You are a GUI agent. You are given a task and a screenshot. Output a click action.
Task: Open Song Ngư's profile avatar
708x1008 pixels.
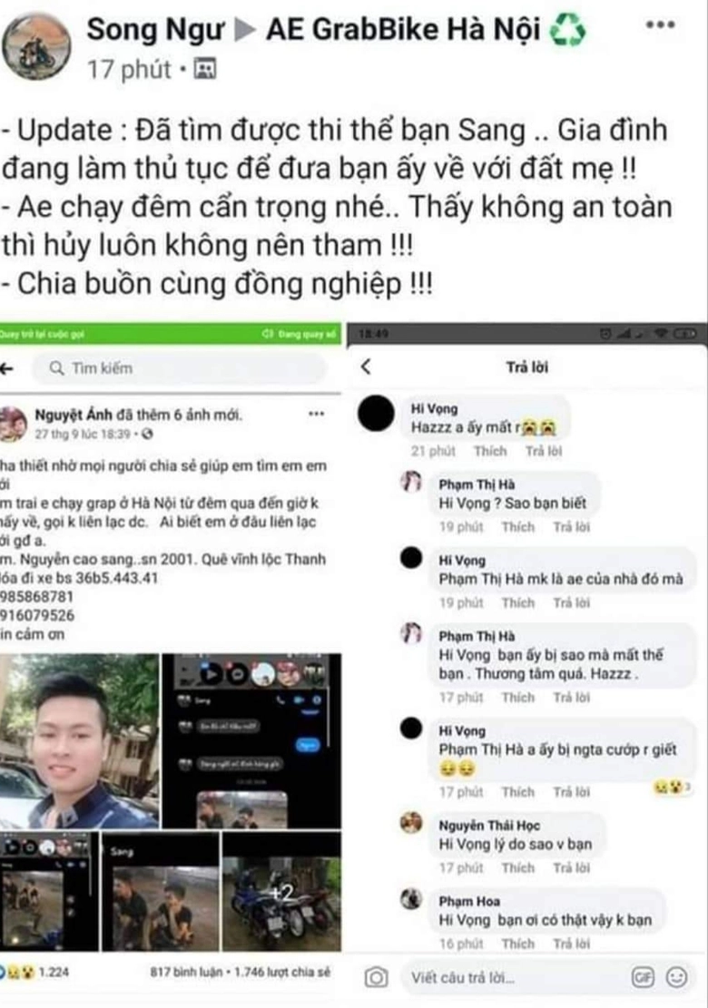pos(36,46)
